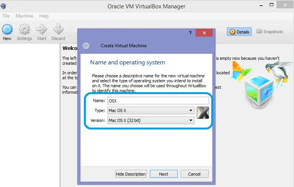
Task: Select the Details view button
Action: 239,32
